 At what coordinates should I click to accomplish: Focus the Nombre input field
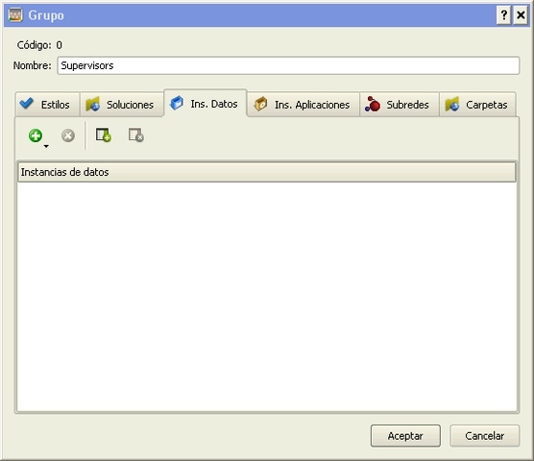click(288, 65)
